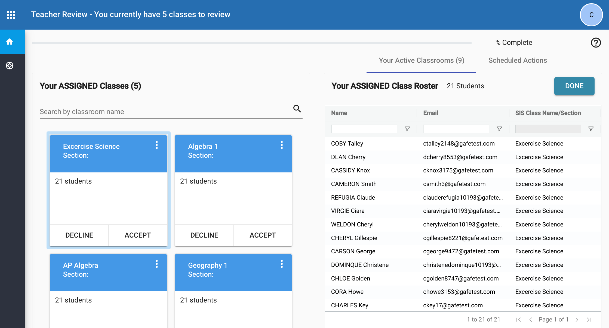This screenshot has width=609, height=328.
Task: Click the % Complete label
Action: pos(514,43)
